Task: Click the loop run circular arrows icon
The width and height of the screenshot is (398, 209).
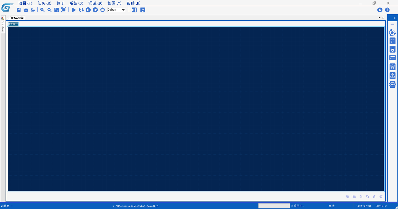Action: point(81,10)
